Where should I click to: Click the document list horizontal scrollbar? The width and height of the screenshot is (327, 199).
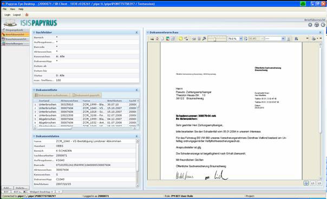84,128
